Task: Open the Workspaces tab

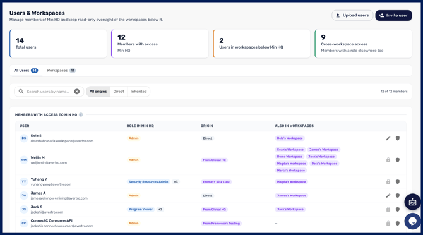Action: pos(61,71)
